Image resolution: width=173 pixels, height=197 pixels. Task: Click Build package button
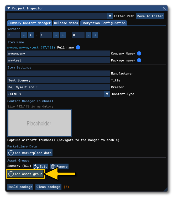click(20, 187)
